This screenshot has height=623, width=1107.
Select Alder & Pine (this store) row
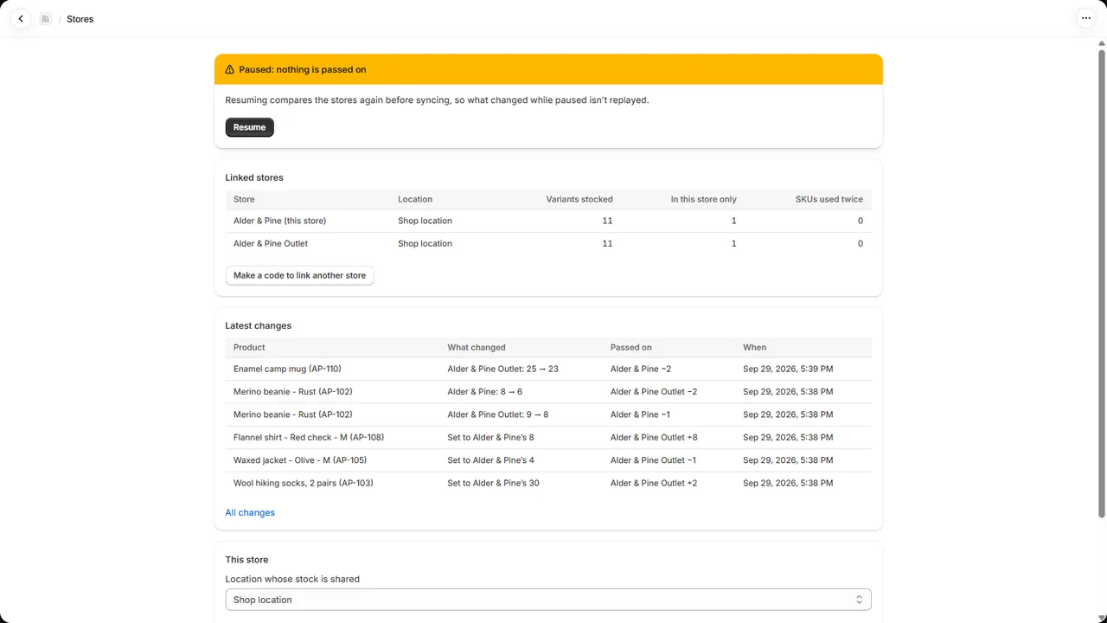click(x=548, y=221)
